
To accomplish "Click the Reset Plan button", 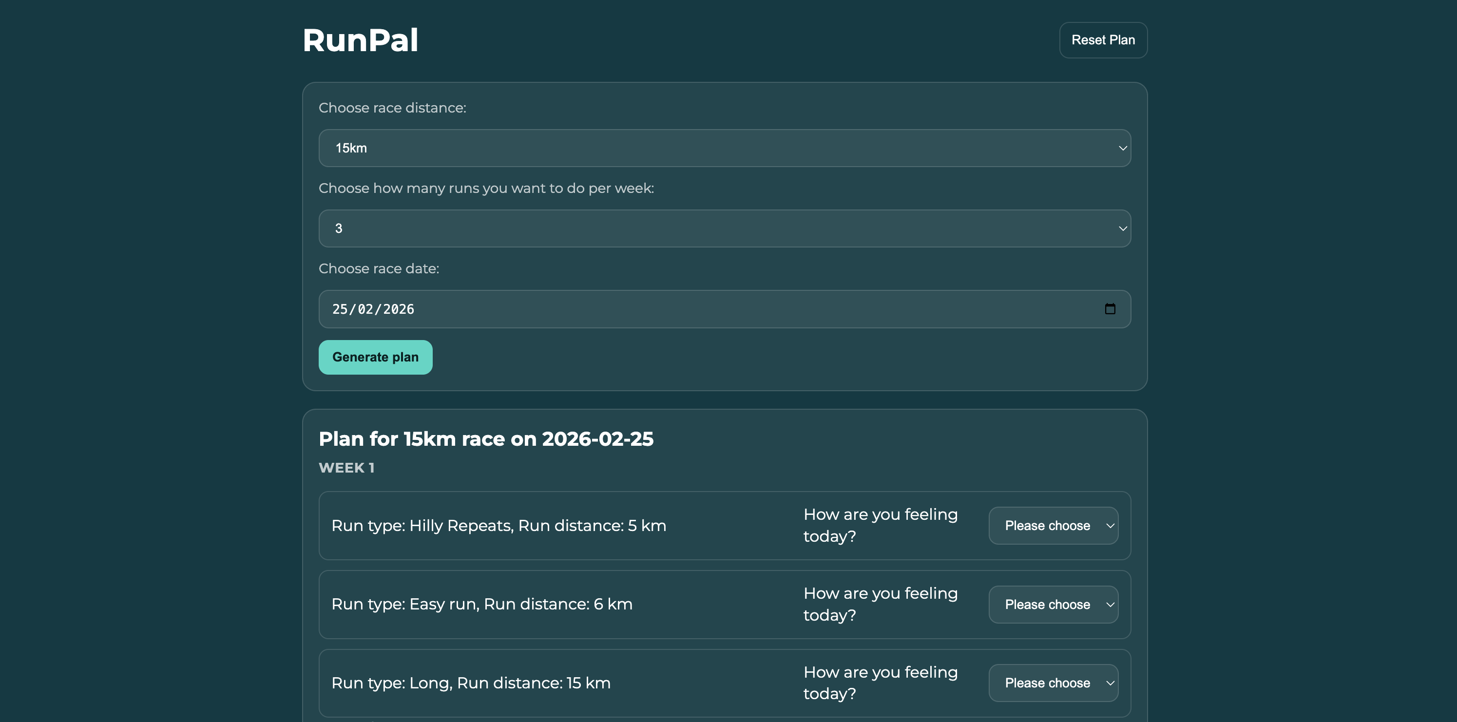I will point(1103,40).
